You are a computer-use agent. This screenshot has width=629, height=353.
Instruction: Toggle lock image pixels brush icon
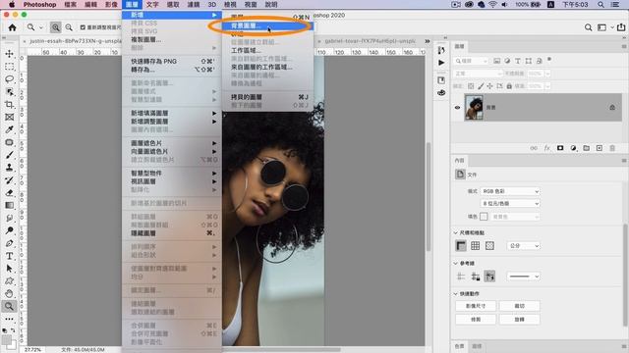[x=481, y=86]
